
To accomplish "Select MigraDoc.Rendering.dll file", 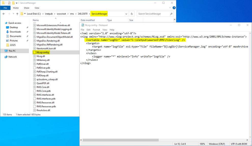I will (48, 41).
